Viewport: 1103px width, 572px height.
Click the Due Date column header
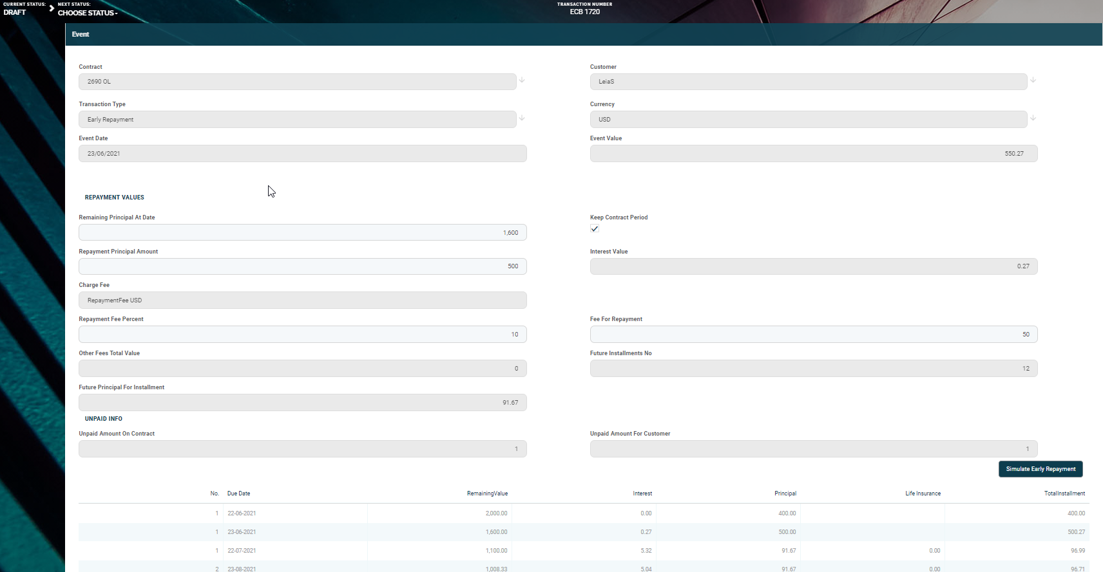[x=238, y=494]
